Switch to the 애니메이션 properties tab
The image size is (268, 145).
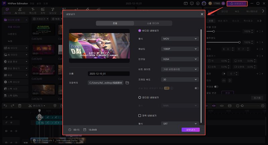(x=252, y=11)
